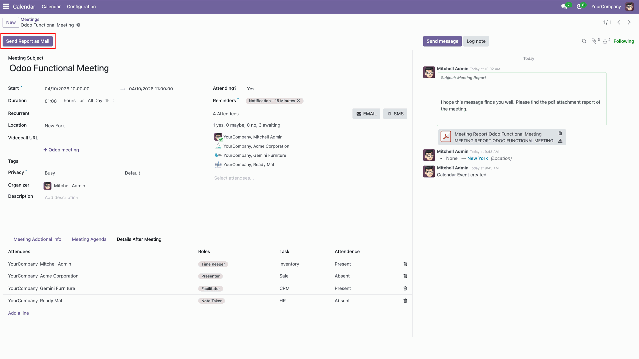Viewport: 639px width, 359px height.
Task: Delete the Mitchell Admin attendee row
Action: 405,264
